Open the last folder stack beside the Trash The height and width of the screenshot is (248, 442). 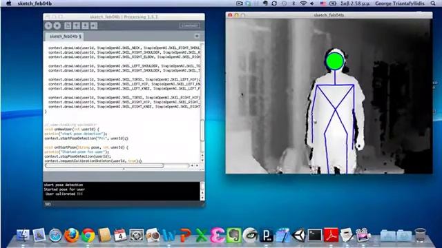point(404,236)
